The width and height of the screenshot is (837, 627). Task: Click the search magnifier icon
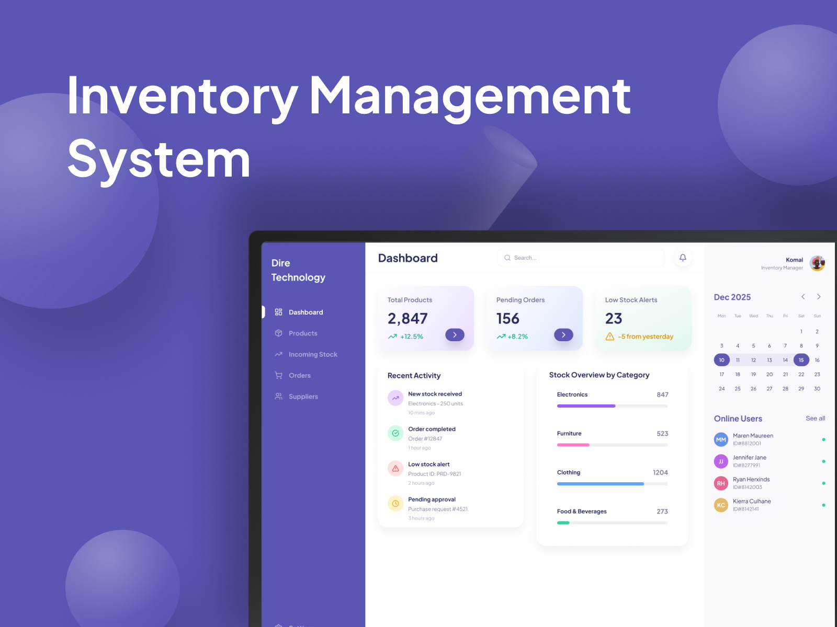click(507, 258)
